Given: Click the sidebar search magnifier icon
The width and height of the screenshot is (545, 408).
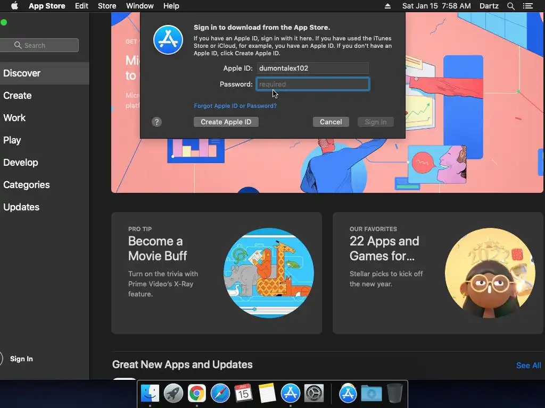Looking at the screenshot, I should (18, 45).
